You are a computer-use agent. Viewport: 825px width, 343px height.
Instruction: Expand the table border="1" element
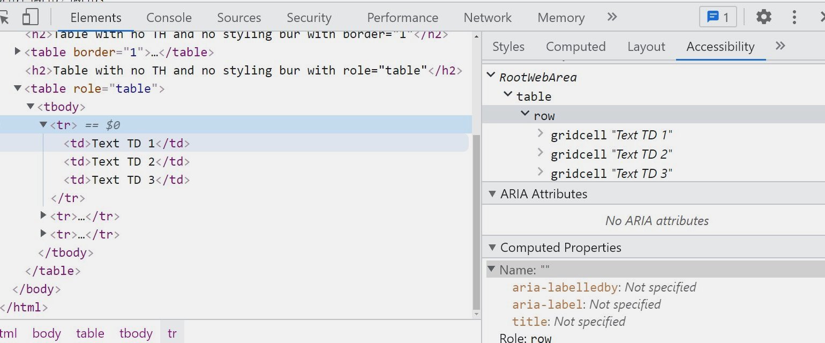pyautogui.click(x=18, y=51)
